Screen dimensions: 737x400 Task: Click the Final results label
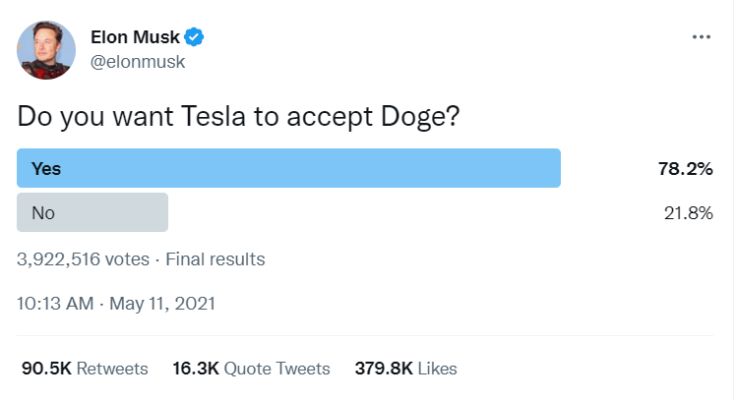click(x=215, y=259)
